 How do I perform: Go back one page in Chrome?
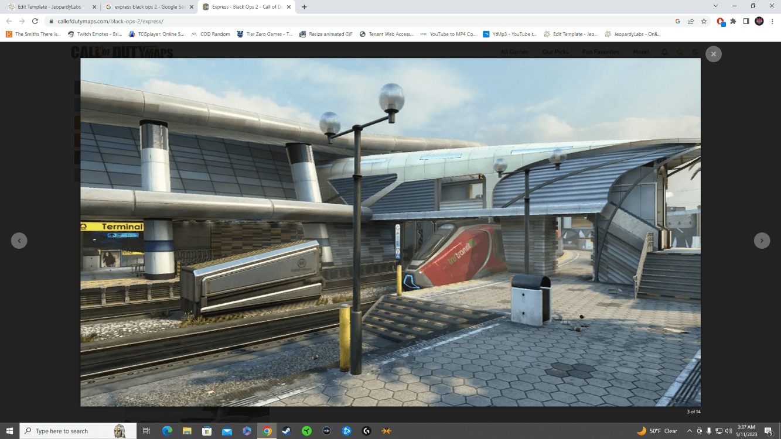click(8, 21)
